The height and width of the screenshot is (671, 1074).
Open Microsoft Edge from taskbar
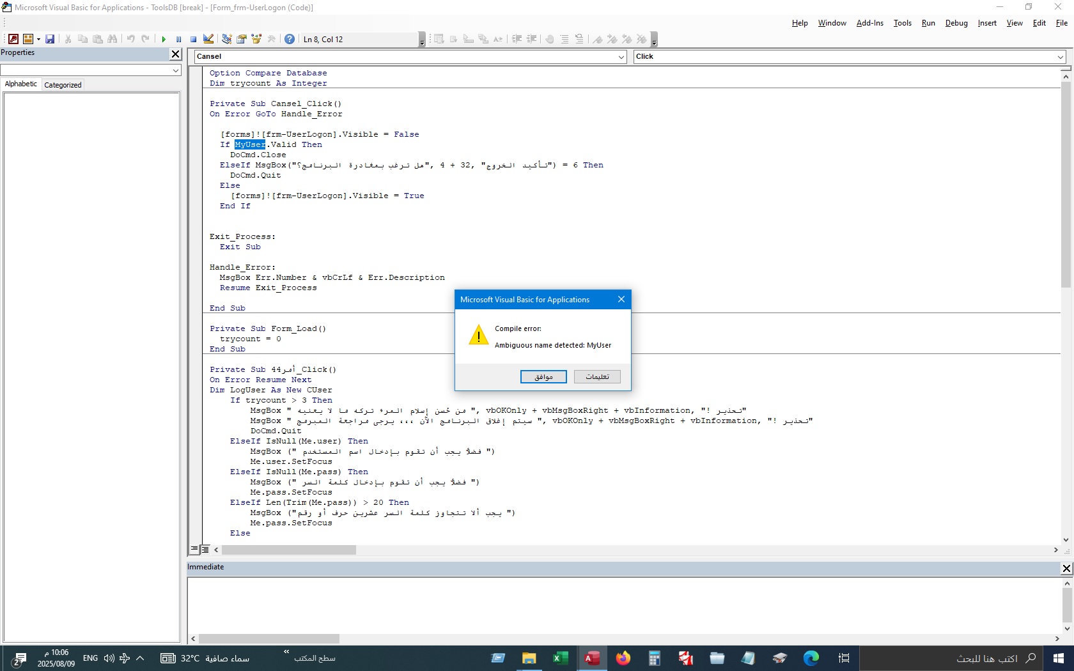tap(811, 658)
